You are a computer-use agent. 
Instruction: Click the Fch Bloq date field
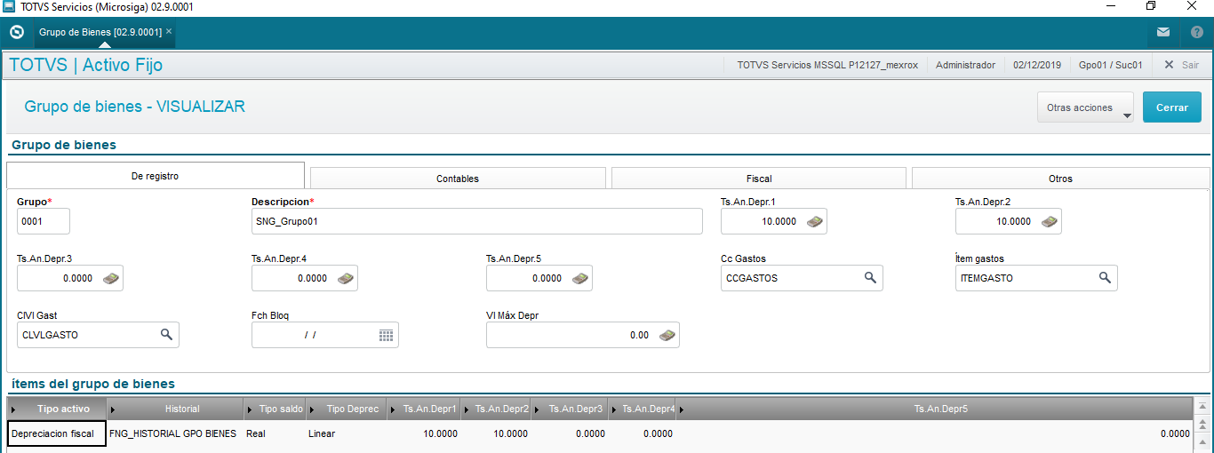(325, 335)
